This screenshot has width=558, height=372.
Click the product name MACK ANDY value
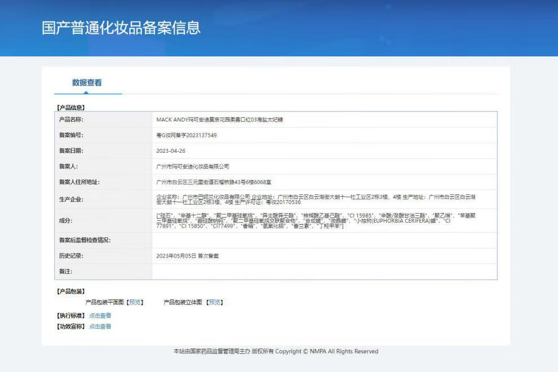[220, 119]
